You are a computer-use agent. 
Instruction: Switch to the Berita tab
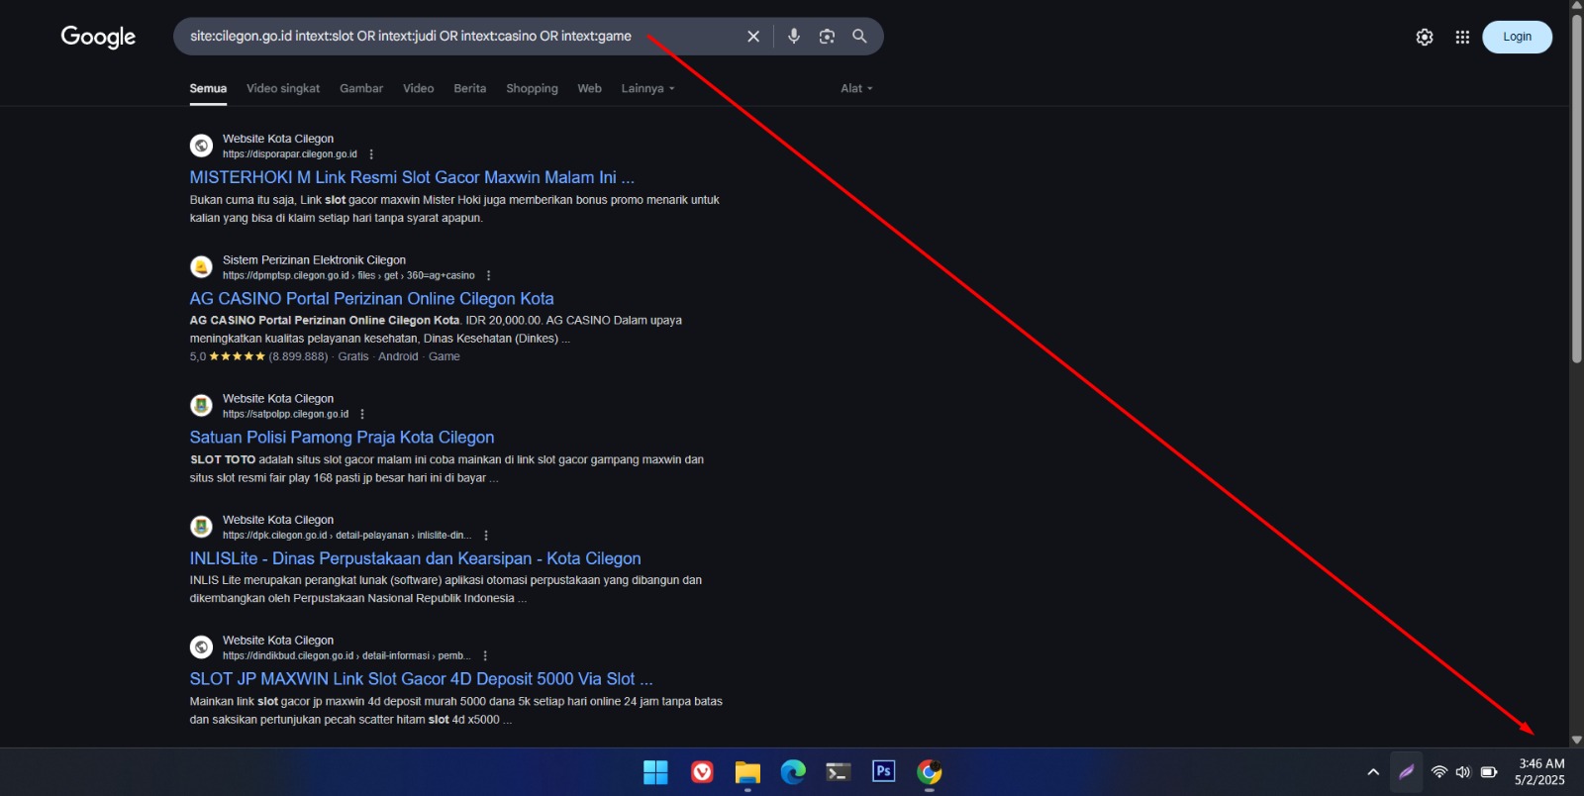click(469, 88)
